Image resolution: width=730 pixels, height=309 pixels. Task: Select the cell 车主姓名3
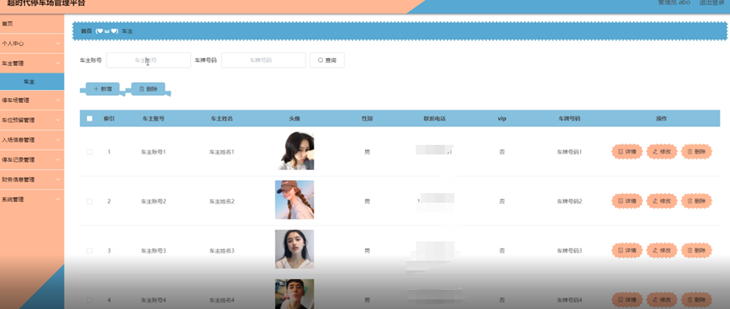pyautogui.click(x=222, y=250)
